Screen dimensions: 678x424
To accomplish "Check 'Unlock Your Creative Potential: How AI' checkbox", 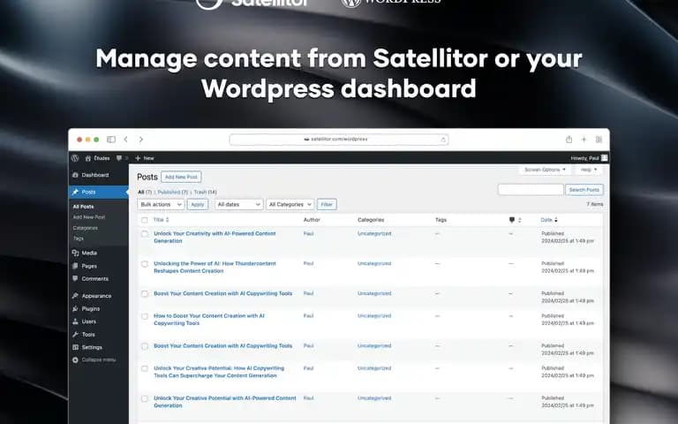I will click(145, 368).
